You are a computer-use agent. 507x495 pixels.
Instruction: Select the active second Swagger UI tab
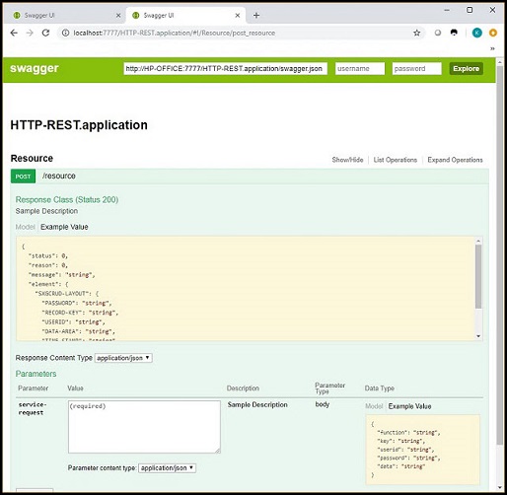click(x=185, y=16)
